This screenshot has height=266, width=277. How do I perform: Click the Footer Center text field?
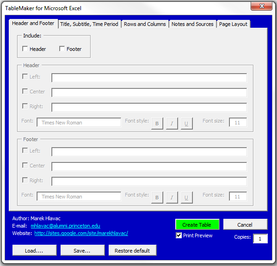point(149,167)
